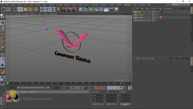Activate the Rotate tool

coord(30,9)
